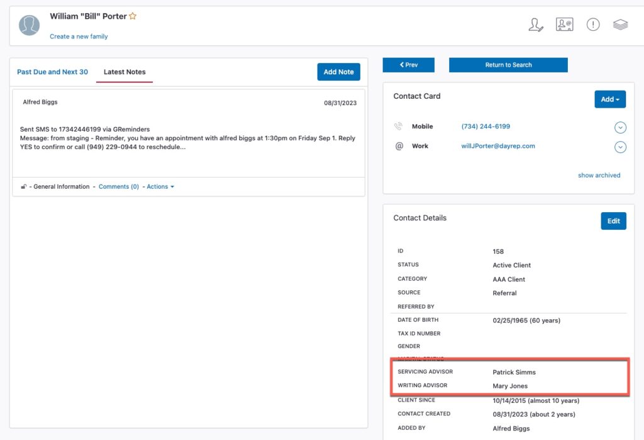This screenshot has height=440, width=644.
Task: Open the Add dropdown in Contact Card
Action: (x=609, y=99)
